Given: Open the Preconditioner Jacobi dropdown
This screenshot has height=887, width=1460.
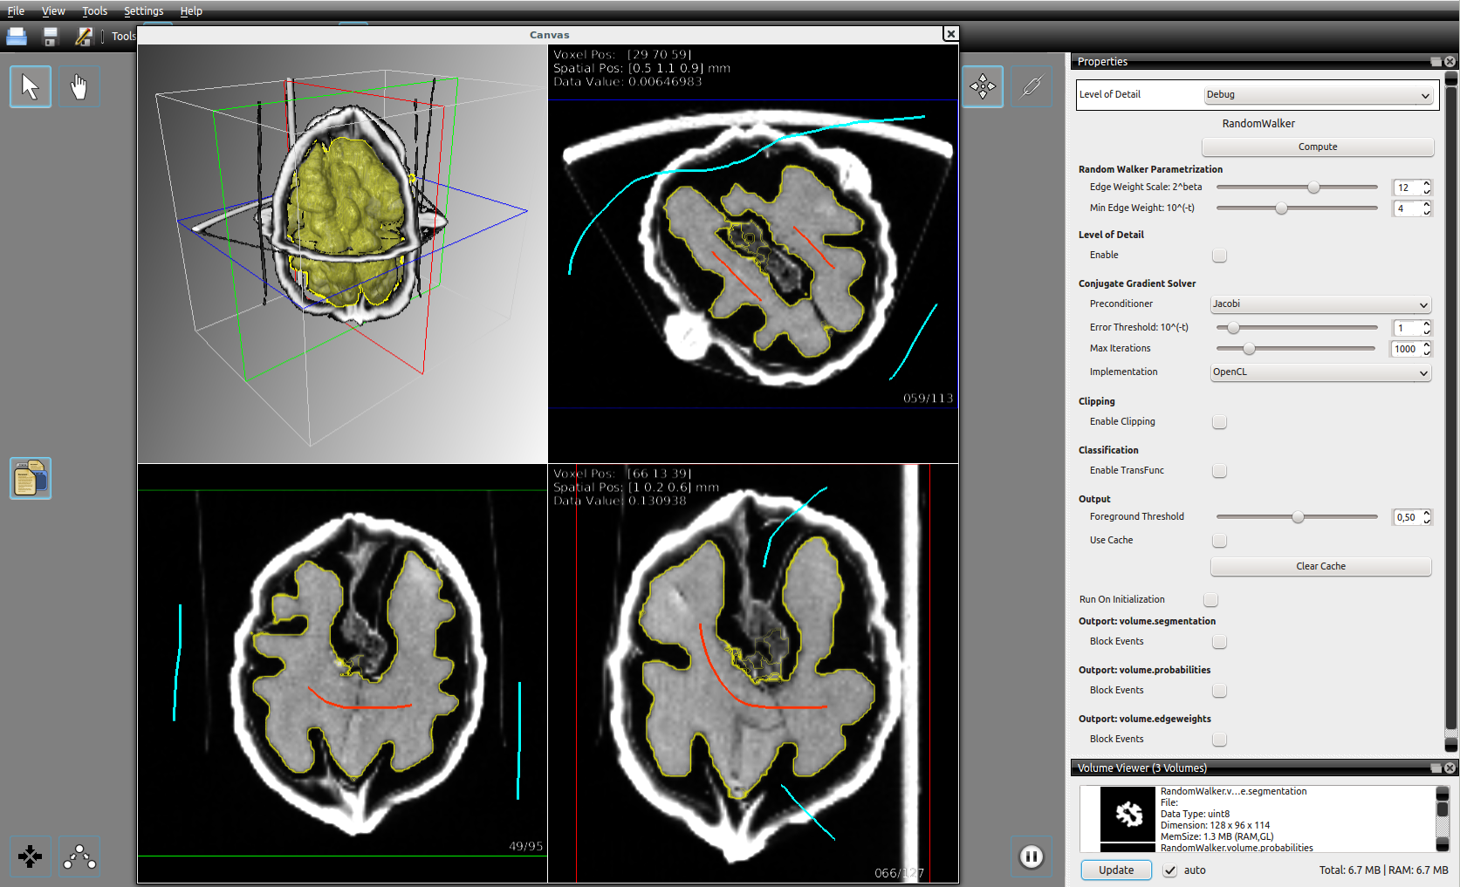Looking at the screenshot, I should tap(1319, 304).
